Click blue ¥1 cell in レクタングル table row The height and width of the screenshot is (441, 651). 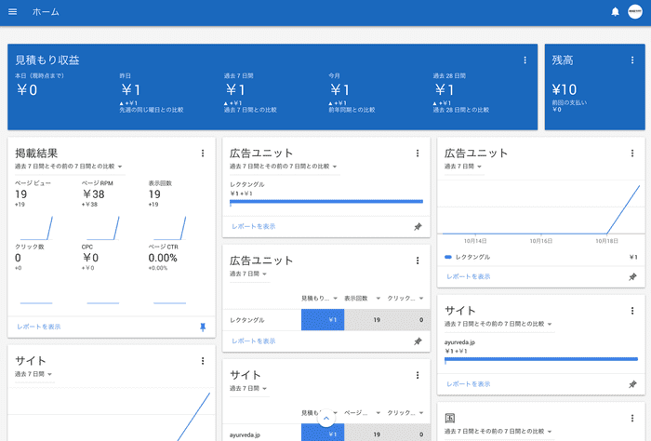[x=323, y=320]
